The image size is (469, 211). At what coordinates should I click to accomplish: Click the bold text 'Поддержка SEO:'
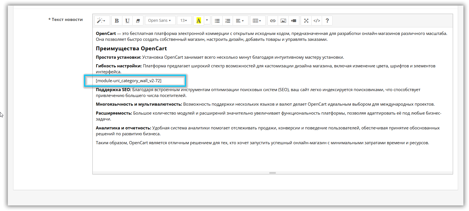[113, 90]
